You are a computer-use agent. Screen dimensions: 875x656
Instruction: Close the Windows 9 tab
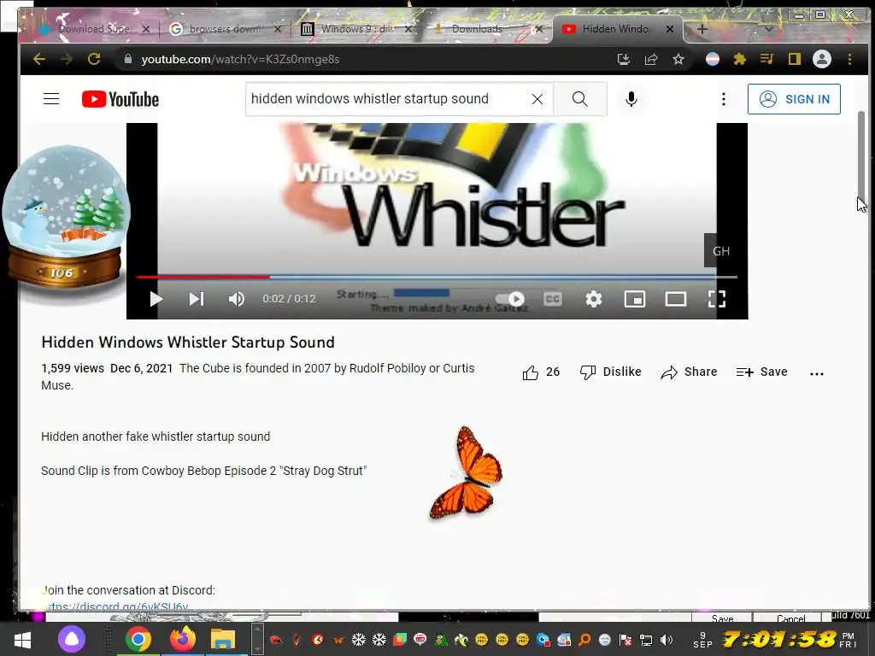(x=408, y=29)
